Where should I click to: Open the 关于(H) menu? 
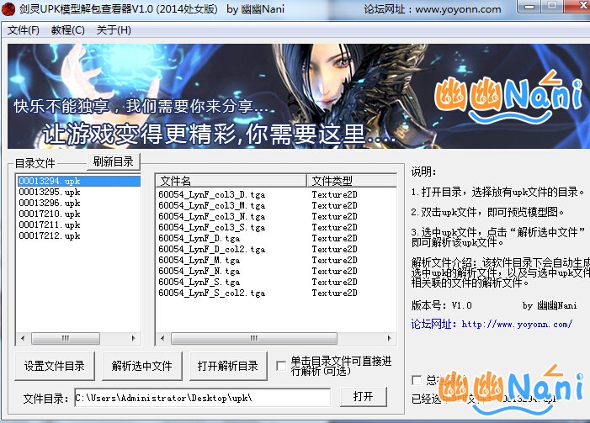(x=114, y=30)
